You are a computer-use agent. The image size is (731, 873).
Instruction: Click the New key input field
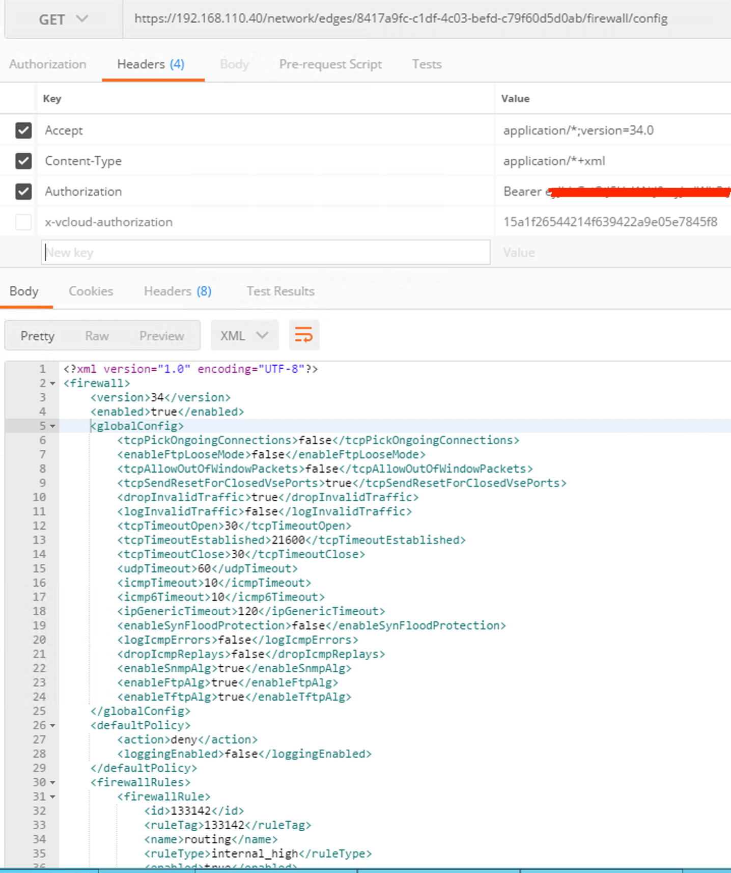pyautogui.click(x=265, y=253)
